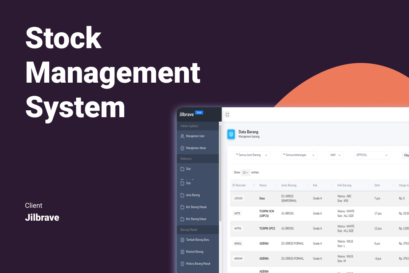Select the Manajemen Akses checkmark icon
The height and width of the screenshot is (273, 409).
[182, 148]
